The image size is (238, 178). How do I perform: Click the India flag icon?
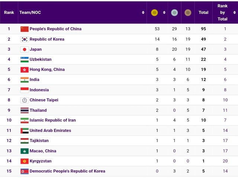click(25, 80)
